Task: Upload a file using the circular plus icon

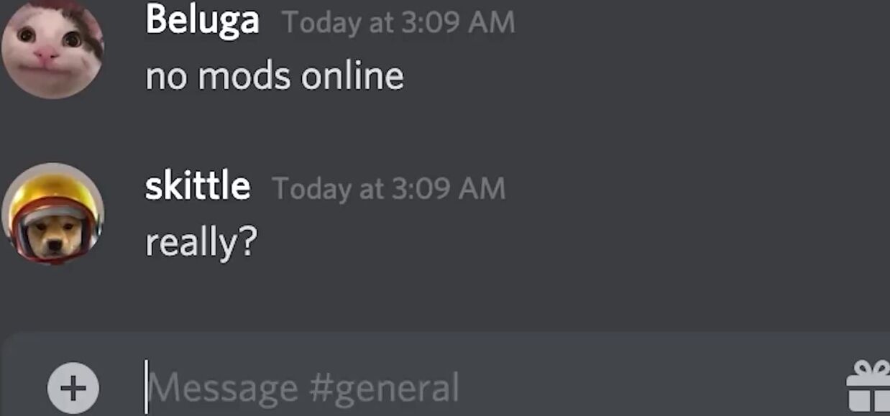Action: [73, 388]
